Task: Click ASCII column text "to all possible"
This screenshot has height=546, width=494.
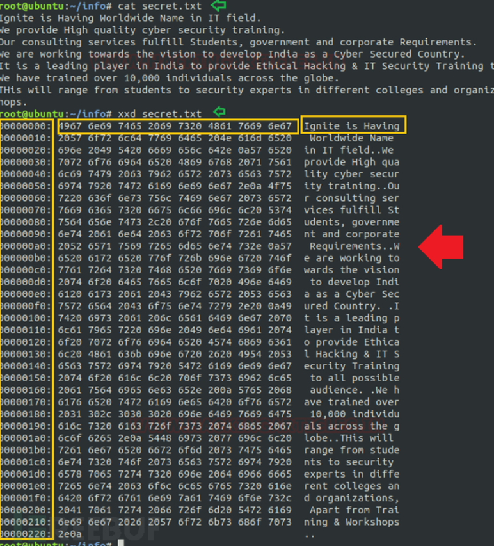Action: tap(355, 378)
